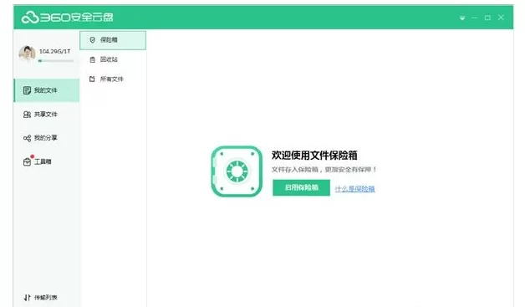Click the 回收站 trash icon
The image size is (525, 307).
[x=93, y=59]
